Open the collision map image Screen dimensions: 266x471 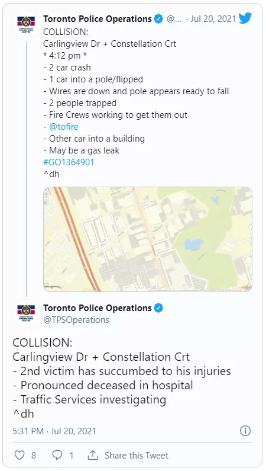click(148, 239)
